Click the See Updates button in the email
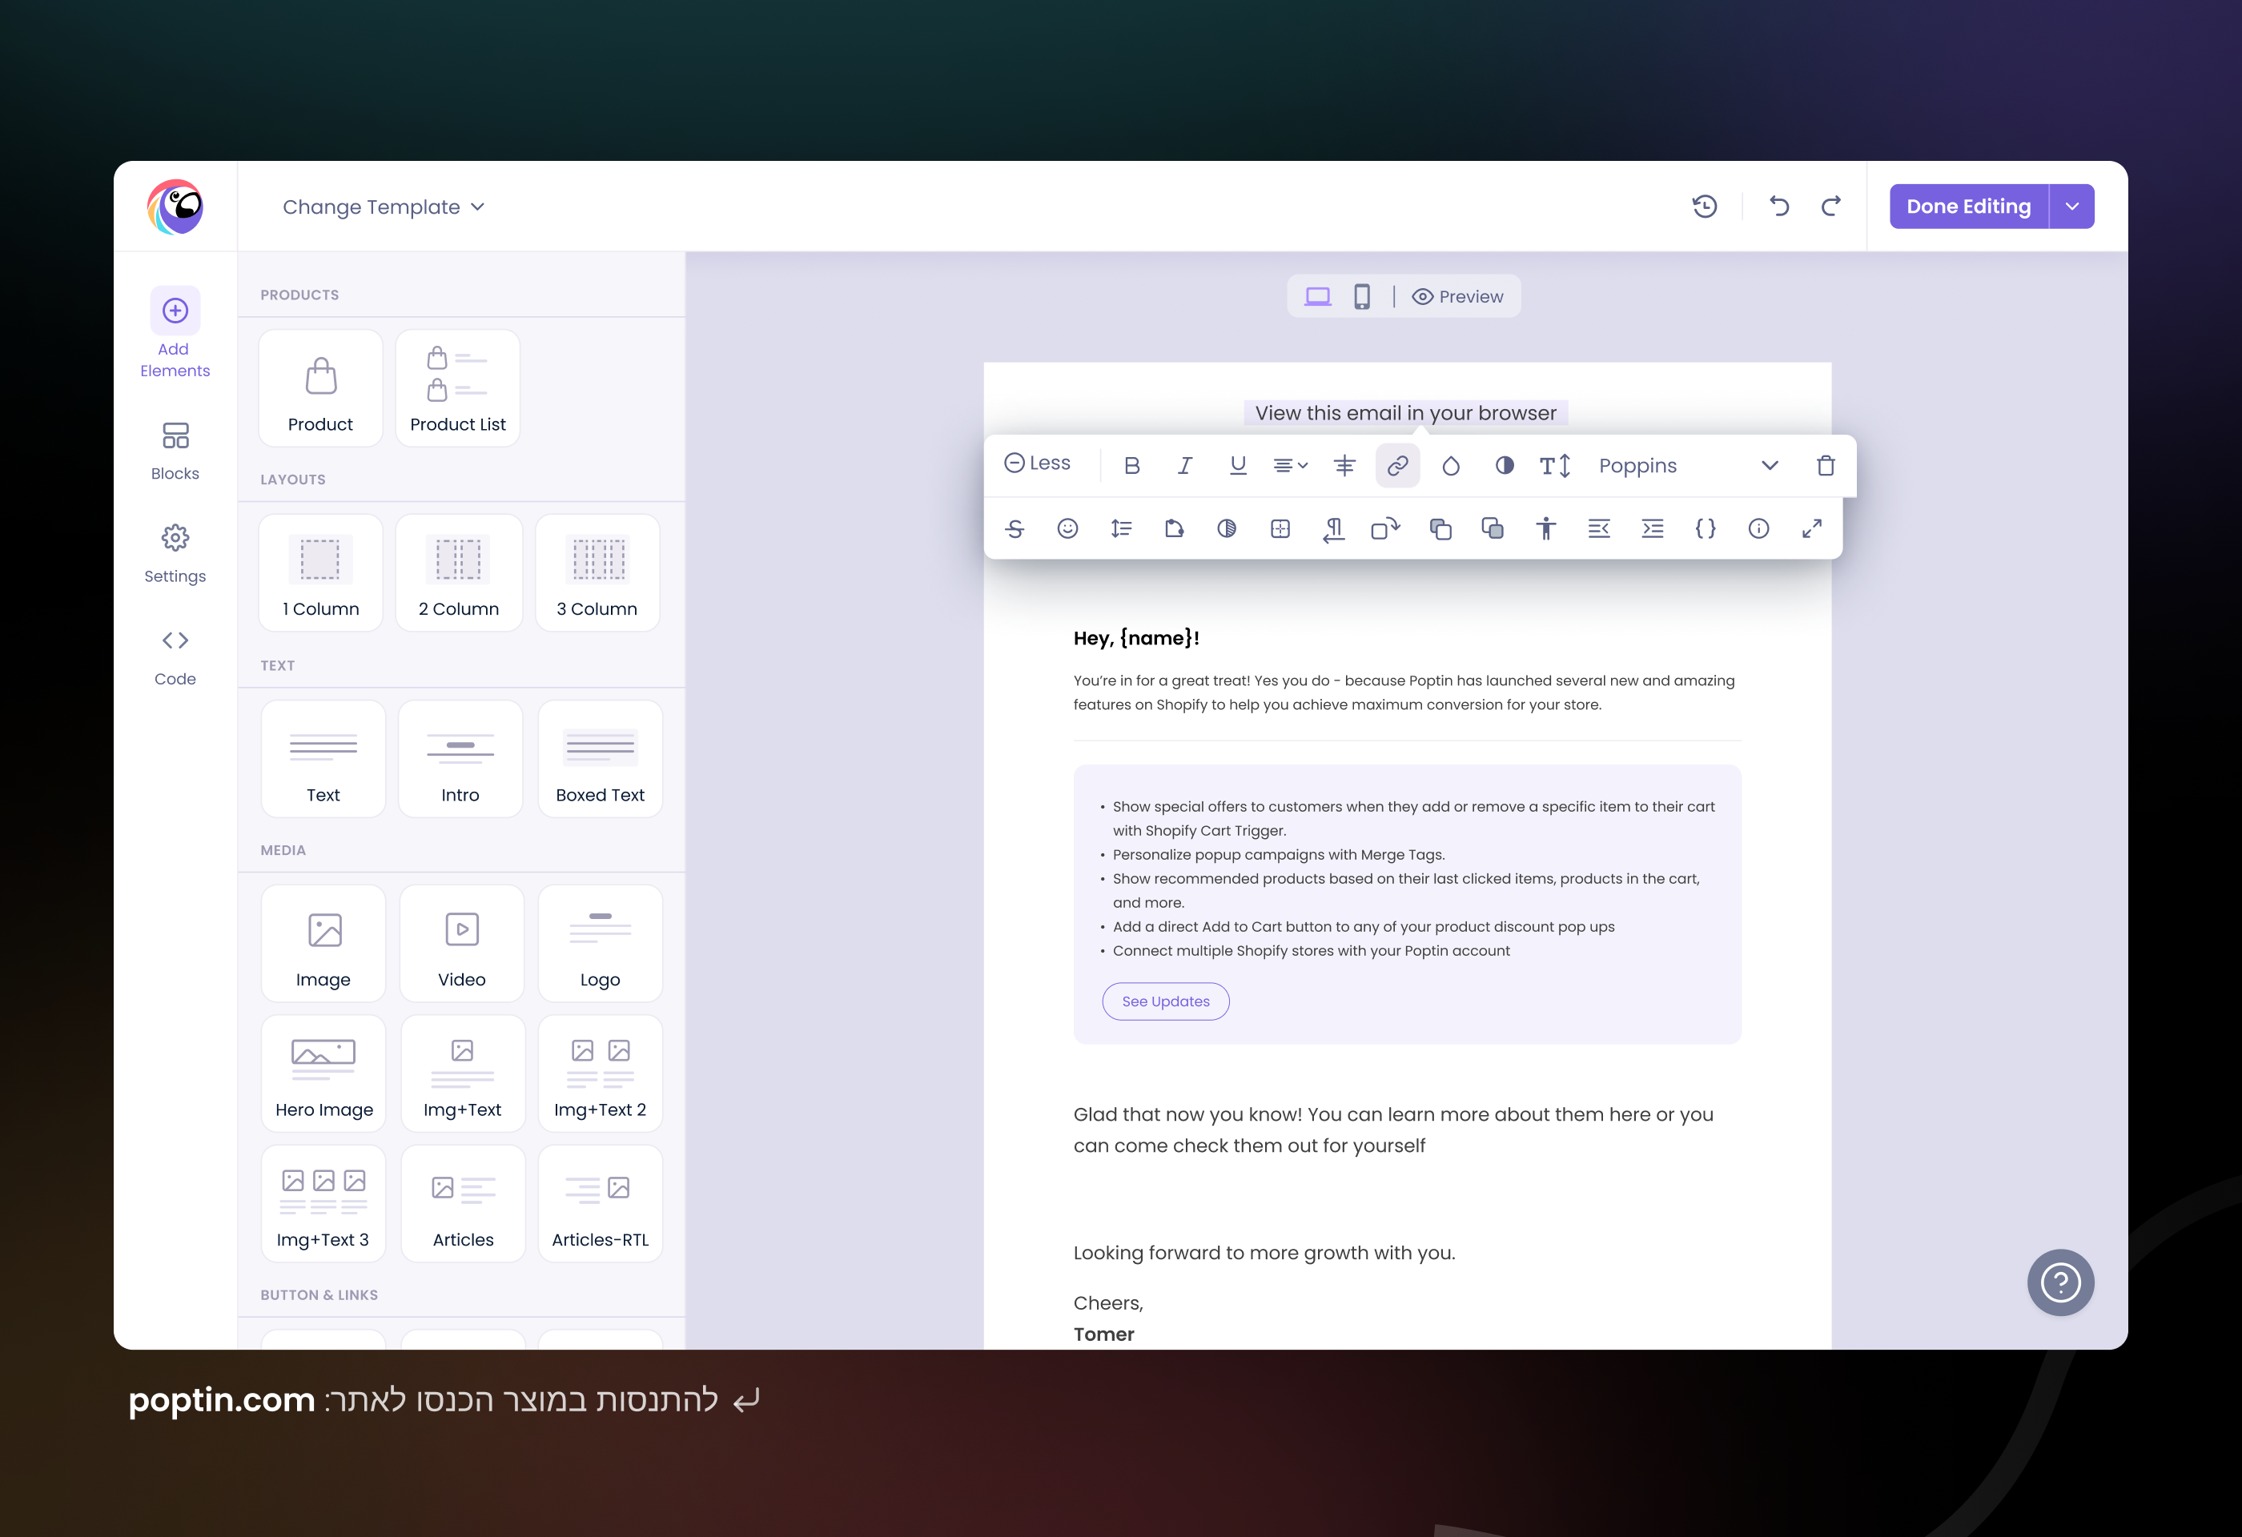 click(1165, 1001)
